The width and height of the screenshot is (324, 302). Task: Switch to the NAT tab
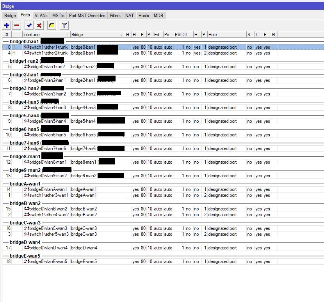(129, 16)
